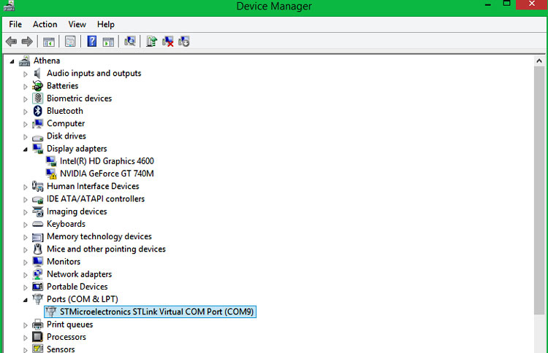Click the Human Interface Devices icon

[x=37, y=186]
